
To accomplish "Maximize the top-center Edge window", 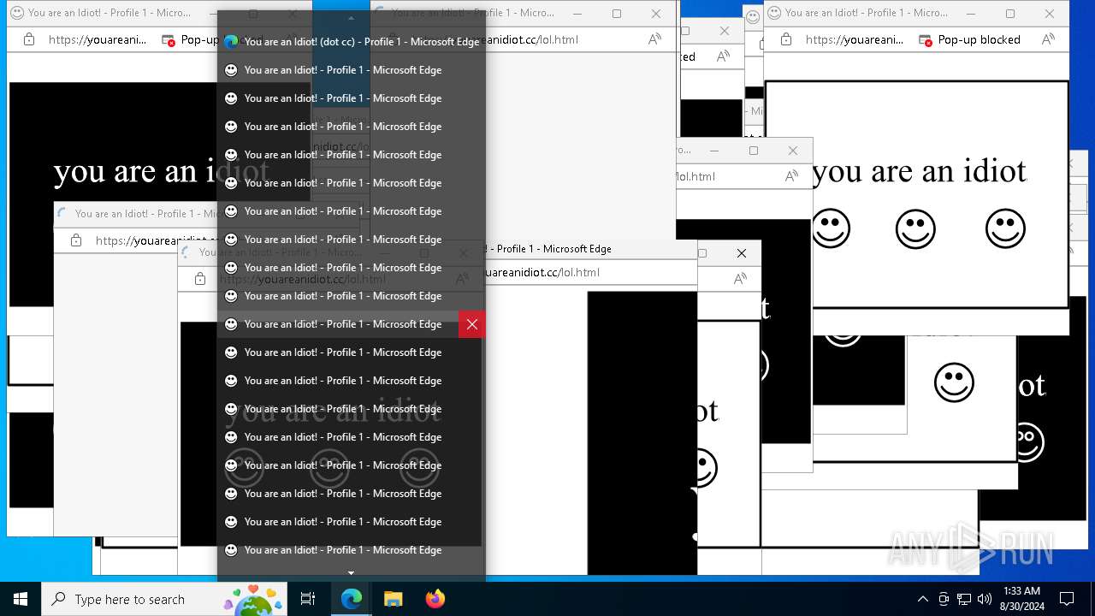I will (617, 14).
